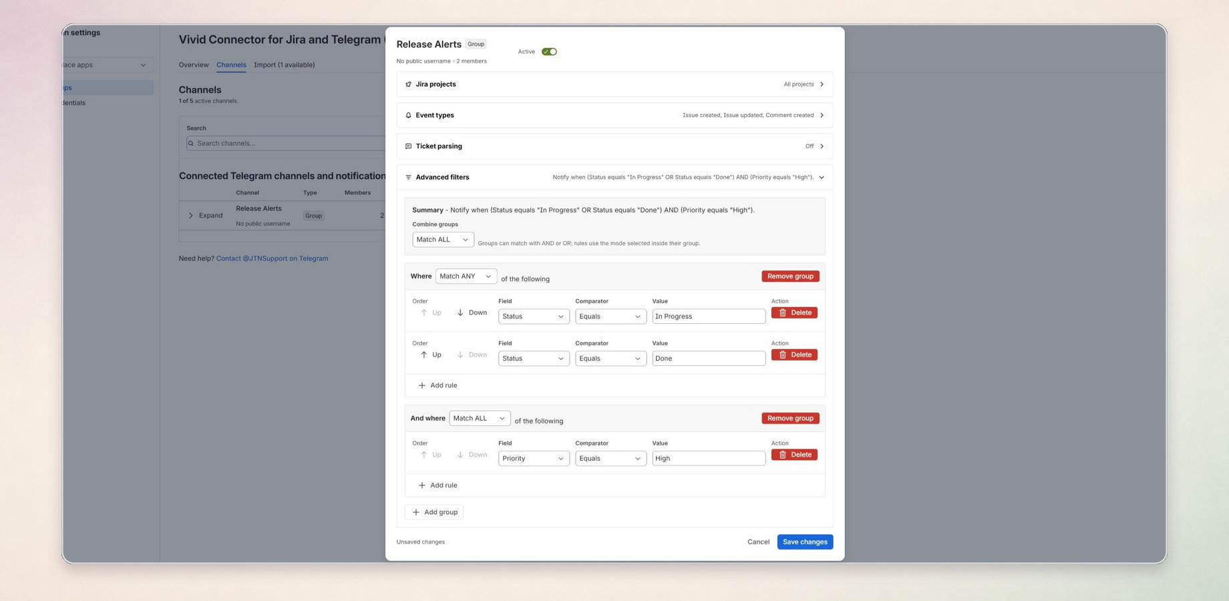Delete the Done rule
The height and width of the screenshot is (601, 1229).
point(794,355)
